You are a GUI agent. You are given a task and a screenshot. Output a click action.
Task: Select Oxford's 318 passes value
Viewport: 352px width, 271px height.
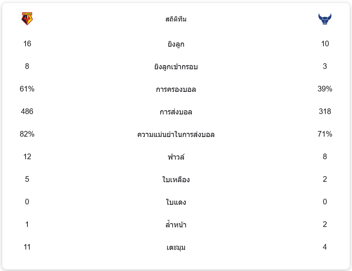tap(325, 112)
